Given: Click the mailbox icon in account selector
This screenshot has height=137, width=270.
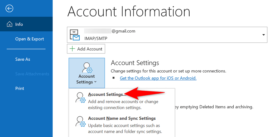Looking at the screenshot, I should point(75,35).
